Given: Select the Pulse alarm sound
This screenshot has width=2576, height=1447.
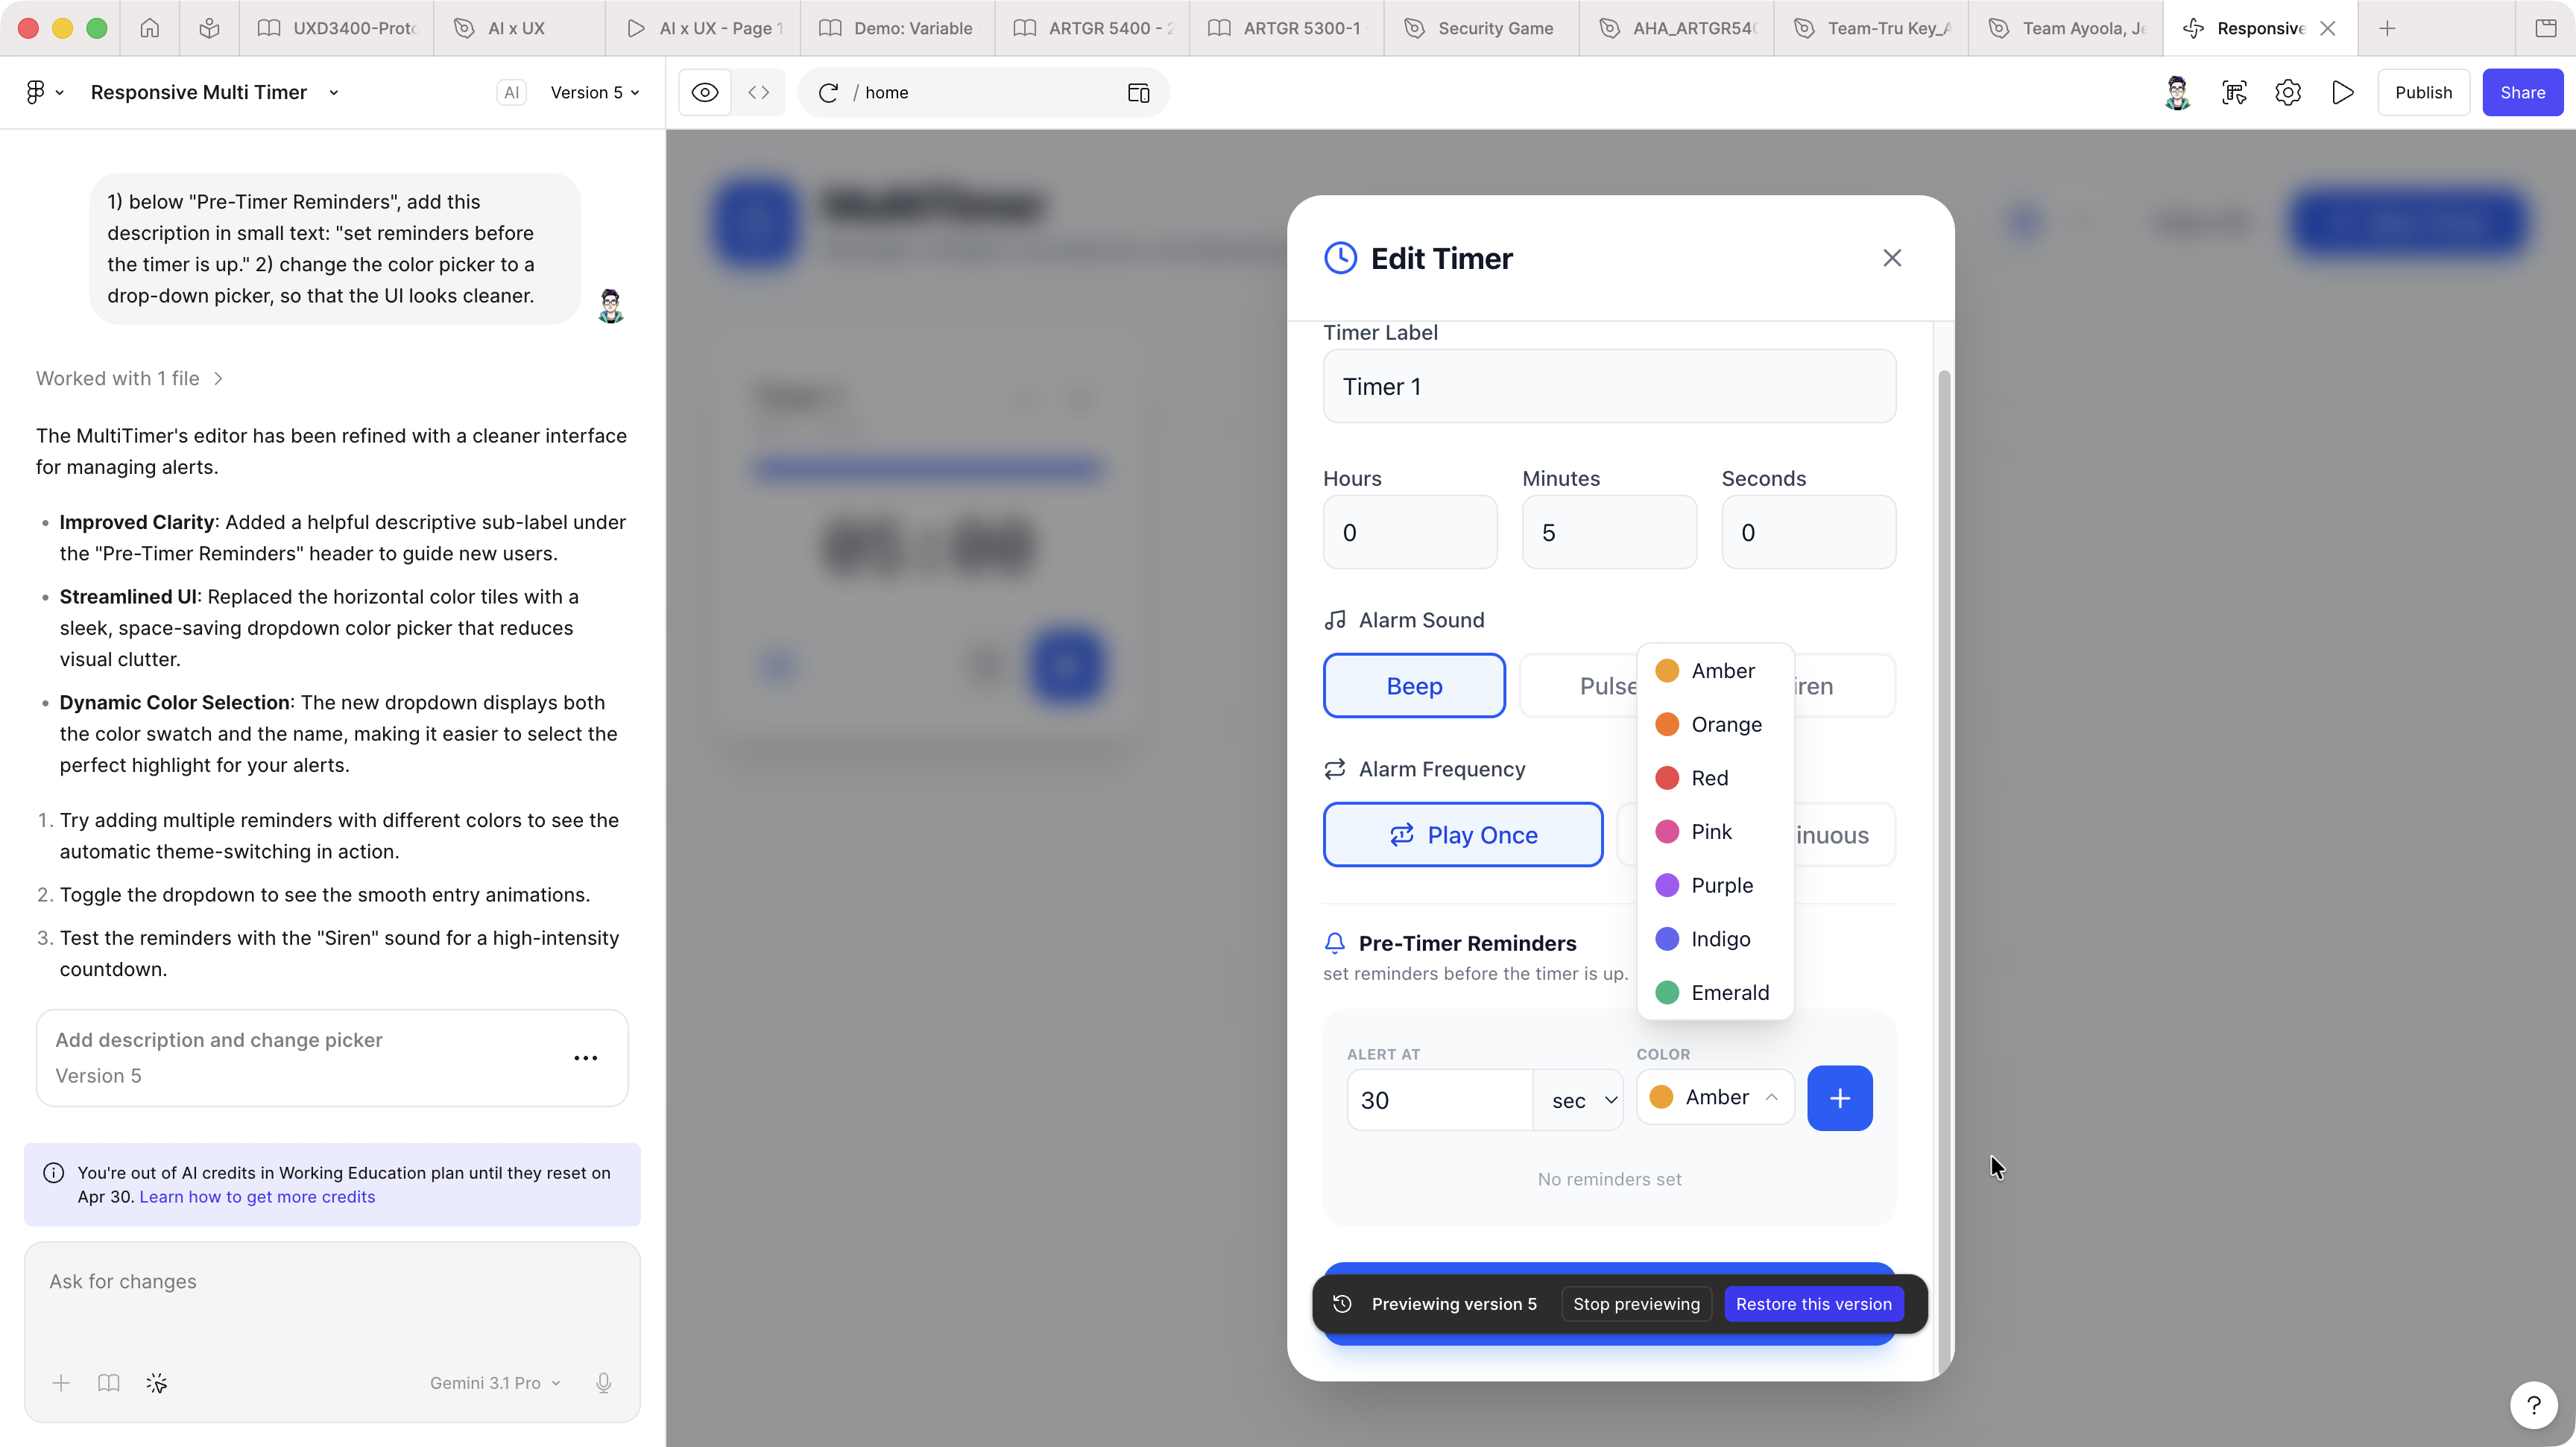Looking at the screenshot, I should (1580, 685).
